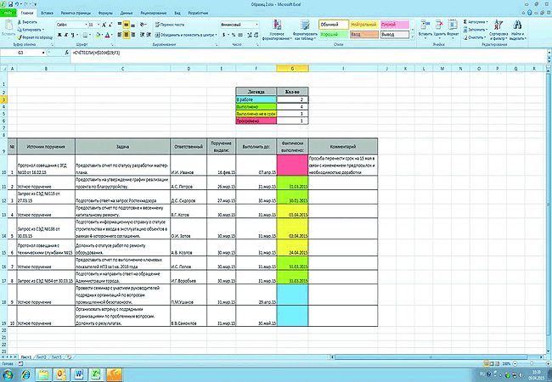
Task: Open Conditional Formatting (Условное форматирование)
Action: 277,30
